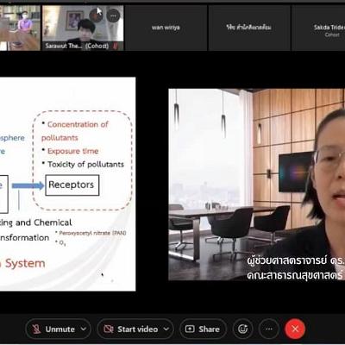
Task: Leave meeting with the red X button
Action: (295, 329)
